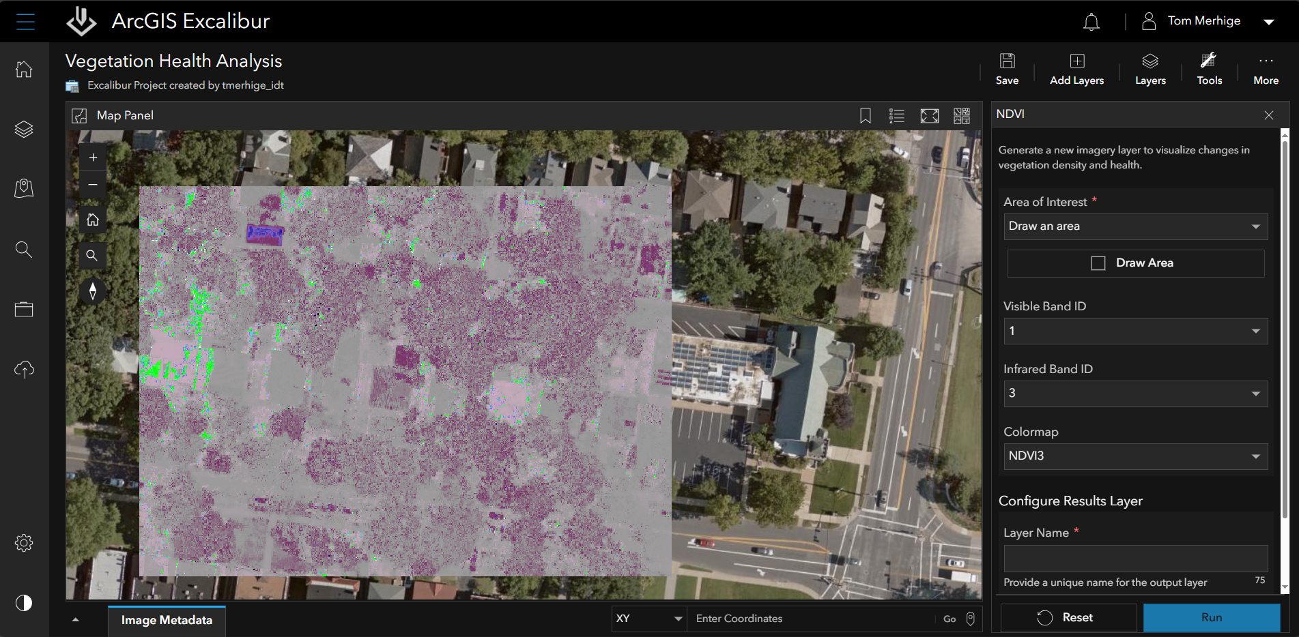Open the Colormap dropdown
The image size is (1299, 637).
pos(1135,456)
